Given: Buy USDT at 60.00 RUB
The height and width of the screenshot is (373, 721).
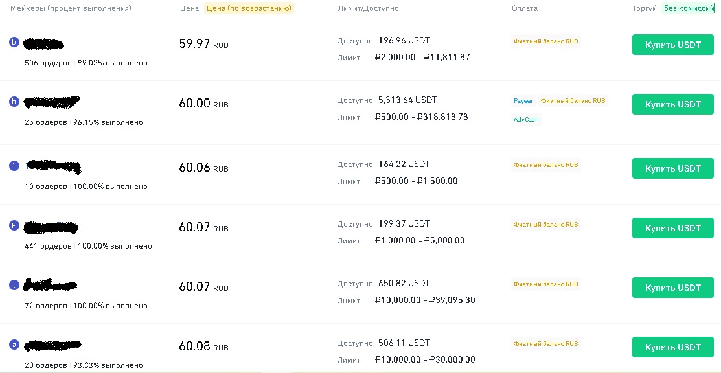Looking at the screenshot, I should pos(672,104).
